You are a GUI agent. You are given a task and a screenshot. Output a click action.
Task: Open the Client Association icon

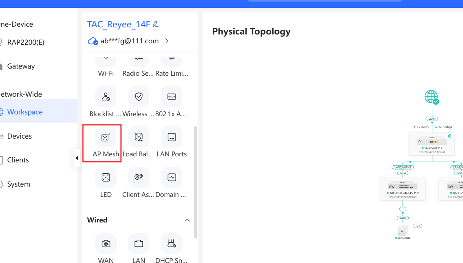(x=139, y=178)
